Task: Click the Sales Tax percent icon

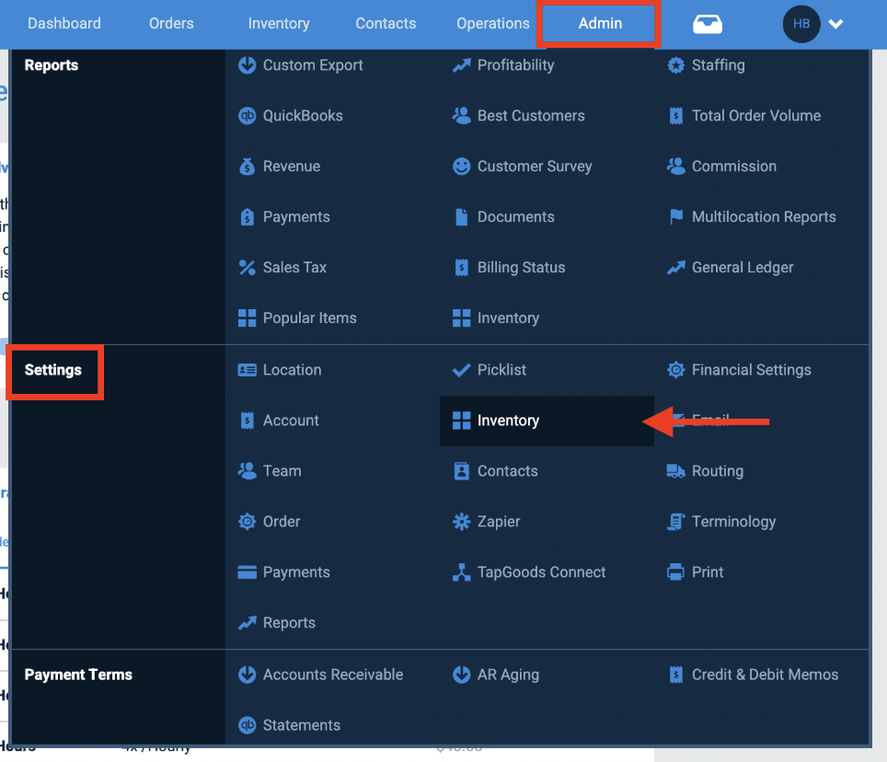Action: pyautogui.click(x=247, y=268)
